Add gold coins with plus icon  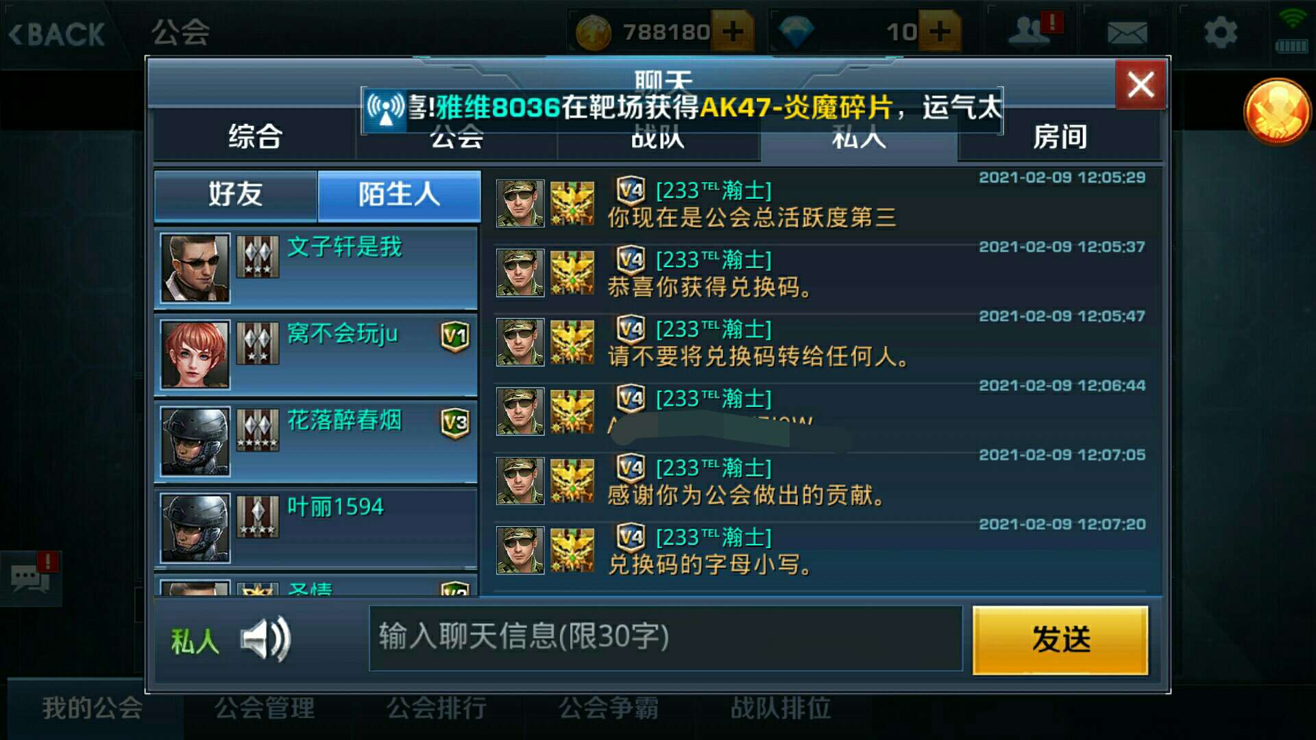tap(732, 32)
